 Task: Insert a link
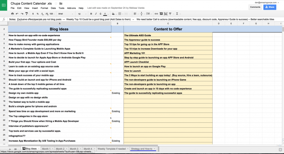[156, 14]
